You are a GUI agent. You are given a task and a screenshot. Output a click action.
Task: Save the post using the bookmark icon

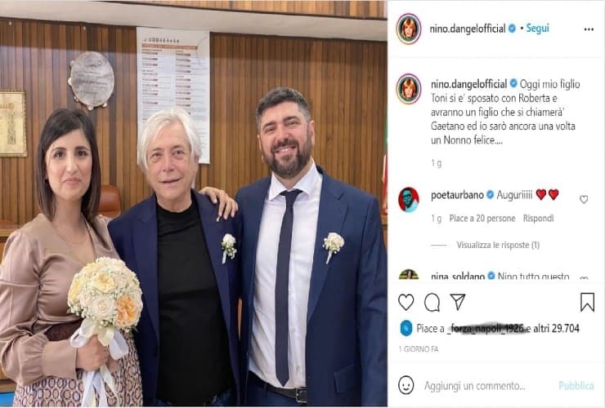(587, 302)
